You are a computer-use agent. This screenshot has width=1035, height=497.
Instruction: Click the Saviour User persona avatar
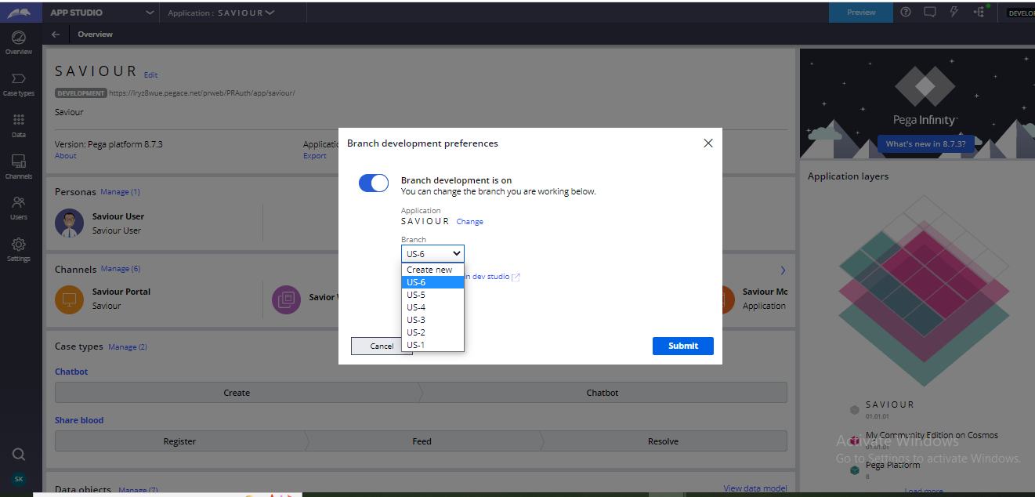[x=69, y=223]
